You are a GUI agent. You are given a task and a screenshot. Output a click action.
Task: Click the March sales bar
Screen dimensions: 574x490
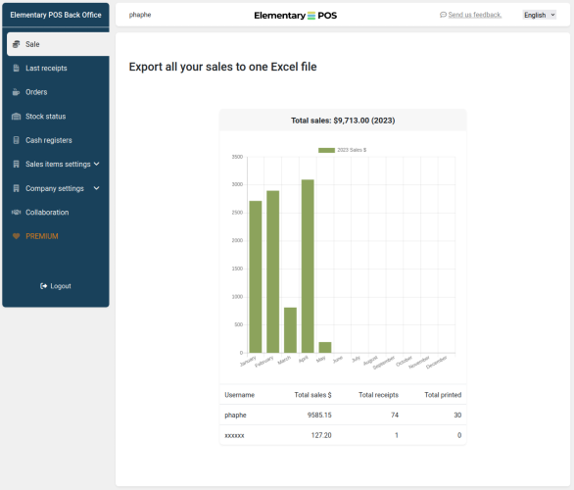[x=290, y=330]
